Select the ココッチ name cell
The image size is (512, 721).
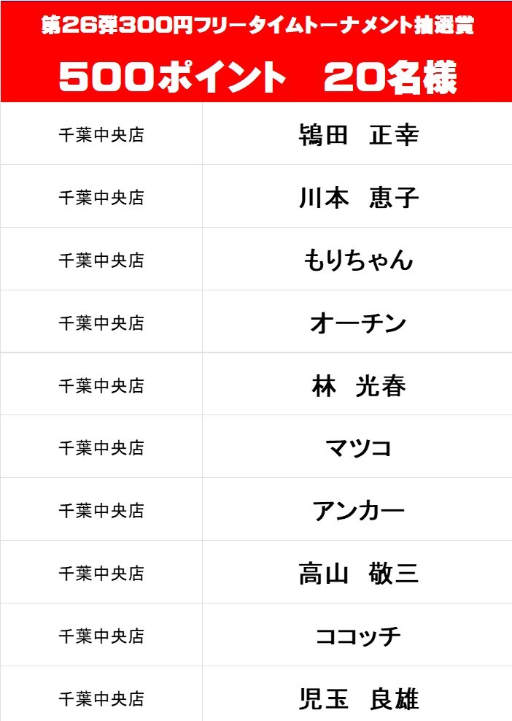point(357,635)
